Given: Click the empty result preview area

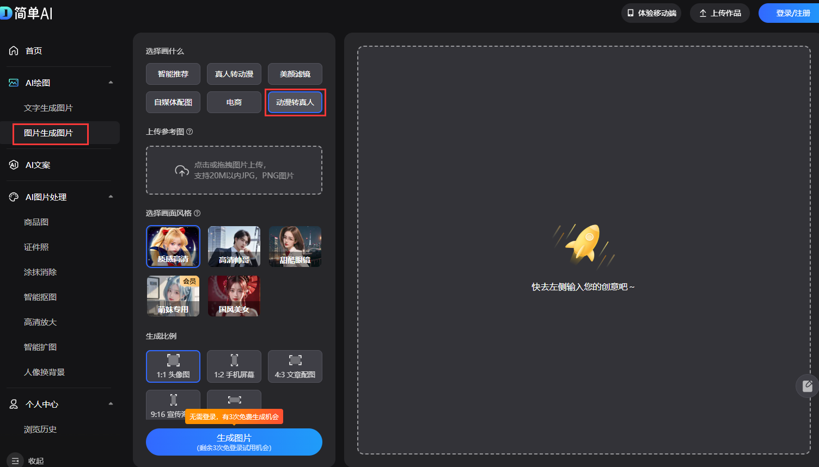Looking at the screenshot, I should click(x=584, y=250).
